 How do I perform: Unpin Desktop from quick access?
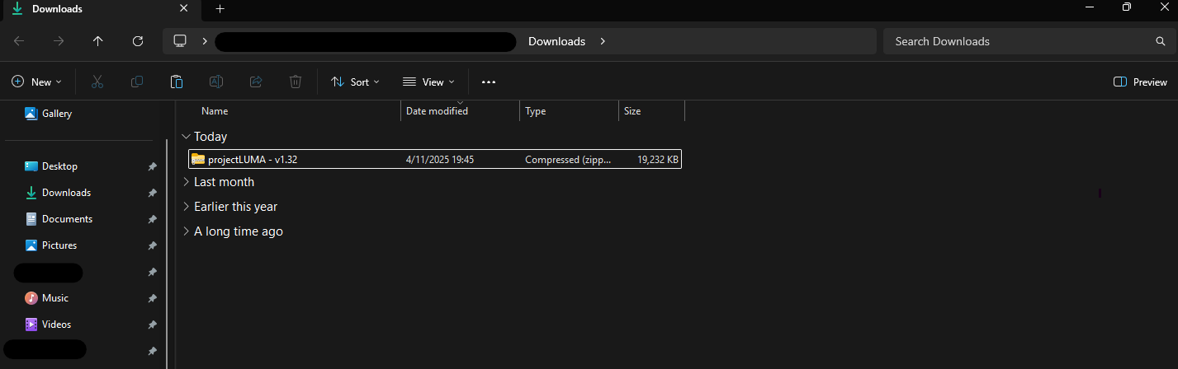point(152,166)
